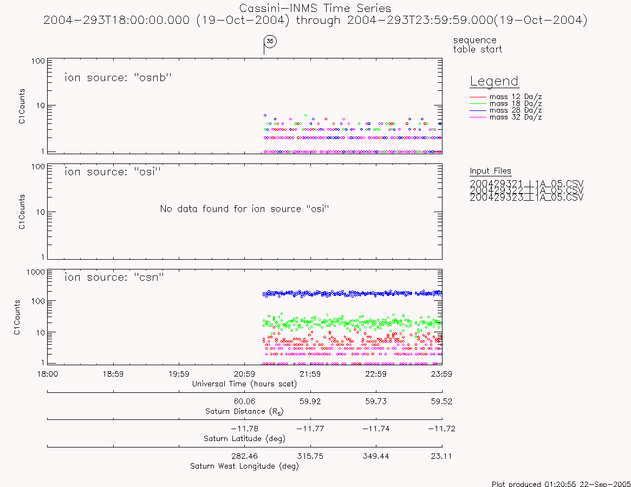Click the 22:59 time axis tick label
The image size is (631, 487).
tap(376, 374)
